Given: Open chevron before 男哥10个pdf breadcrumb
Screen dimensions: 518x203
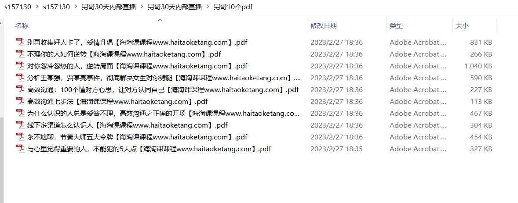Looking at the screenshot, I should (208, 7).
